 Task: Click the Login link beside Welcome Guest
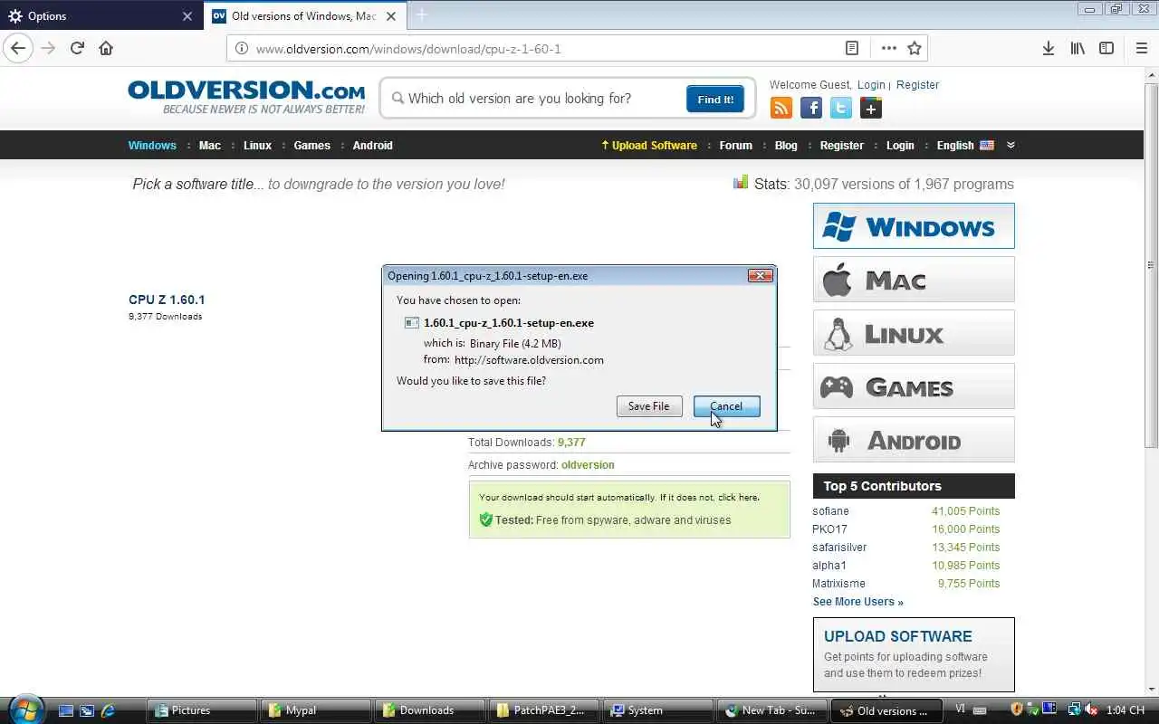point(871,84)
